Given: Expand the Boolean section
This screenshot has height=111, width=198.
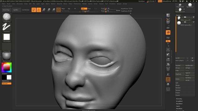Looking at the screenshot, I should 178,88.
